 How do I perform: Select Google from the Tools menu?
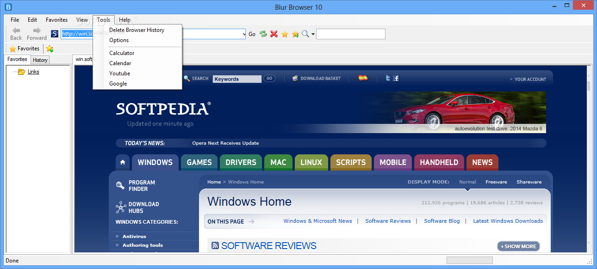click(137, 84)
